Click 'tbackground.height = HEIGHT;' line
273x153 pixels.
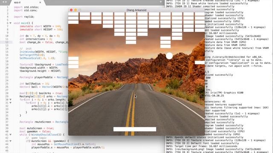[x=41, y=71]
